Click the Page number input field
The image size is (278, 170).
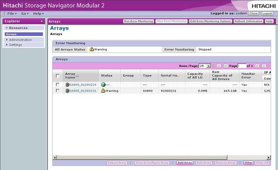click(242, 66)
